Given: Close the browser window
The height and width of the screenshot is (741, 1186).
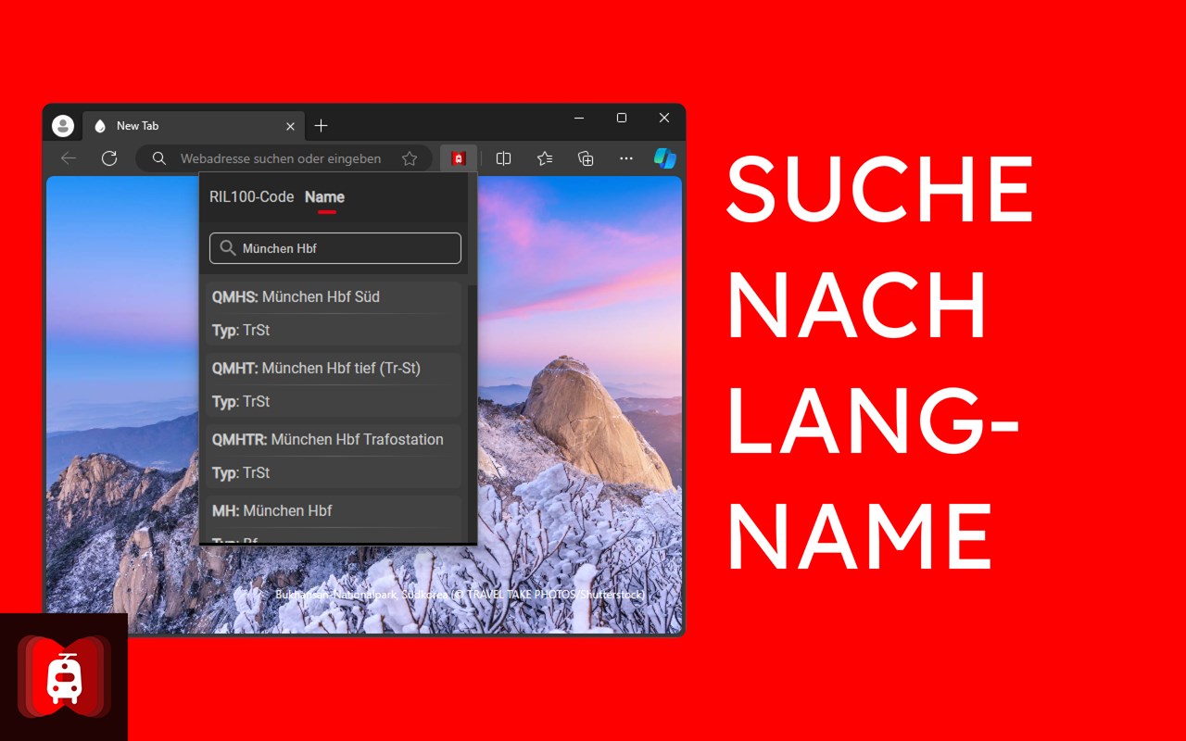Looking at the screenshot, I should (x=664, y=118).
